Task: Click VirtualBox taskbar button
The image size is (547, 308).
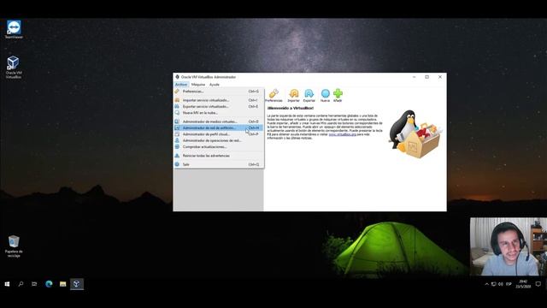Action: pos(77,284)
